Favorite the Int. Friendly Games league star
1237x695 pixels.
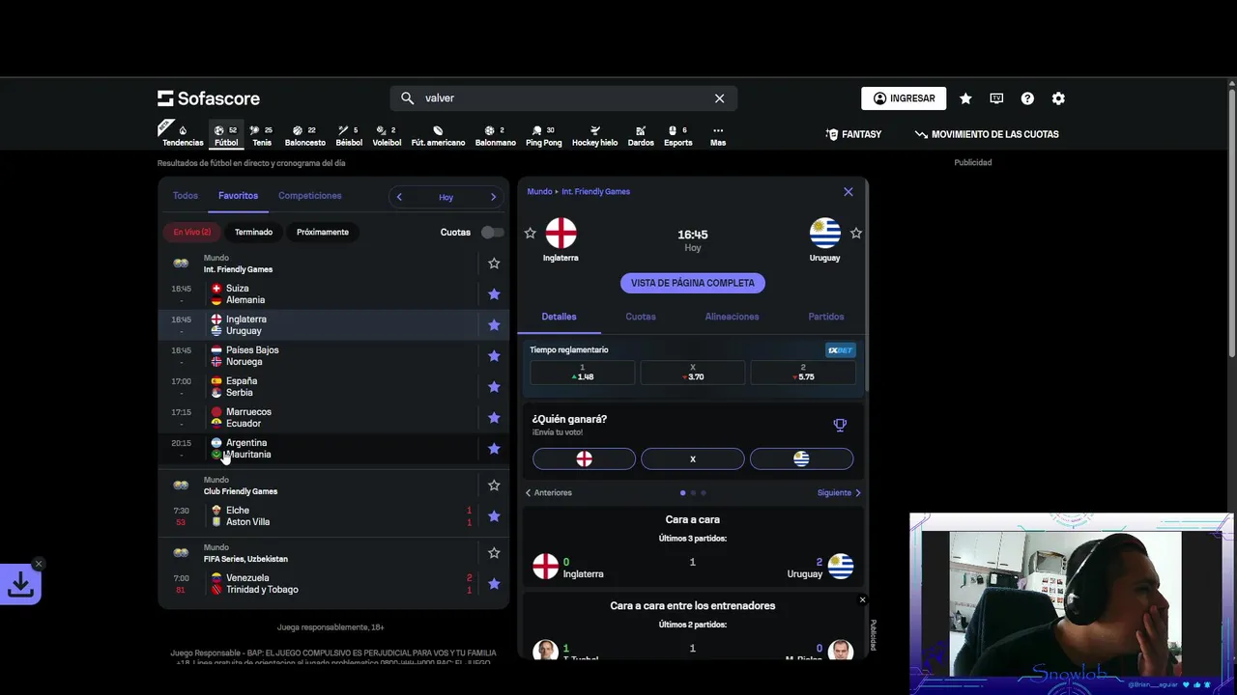click(494, 264)
